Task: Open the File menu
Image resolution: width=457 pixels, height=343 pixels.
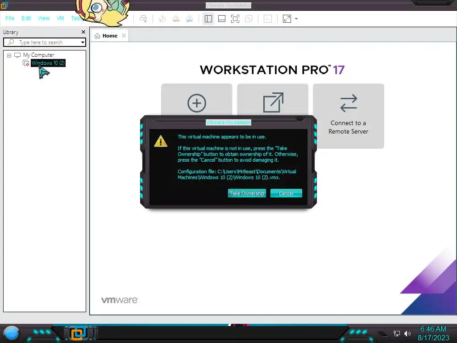Action: (x=10, y=18)
